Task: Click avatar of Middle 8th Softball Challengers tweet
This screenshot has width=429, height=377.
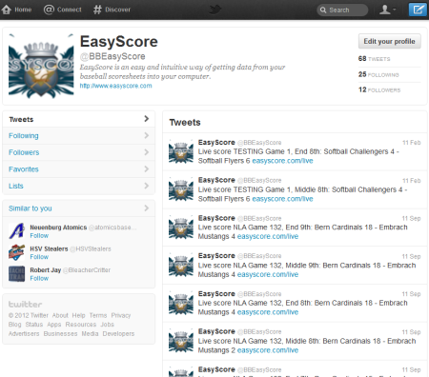Action: pos(181,189)
